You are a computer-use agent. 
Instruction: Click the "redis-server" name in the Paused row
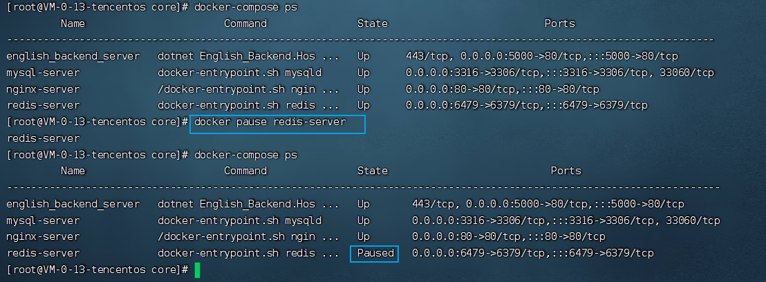[x=43, y=254]
